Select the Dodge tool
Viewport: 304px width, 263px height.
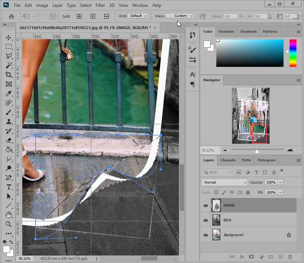(9, 168)
